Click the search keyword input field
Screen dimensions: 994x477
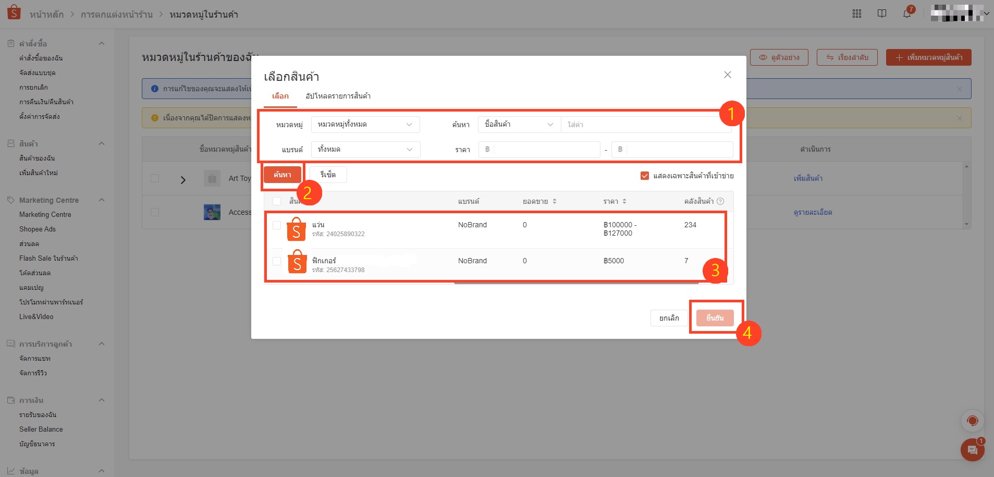pos(646,125)
